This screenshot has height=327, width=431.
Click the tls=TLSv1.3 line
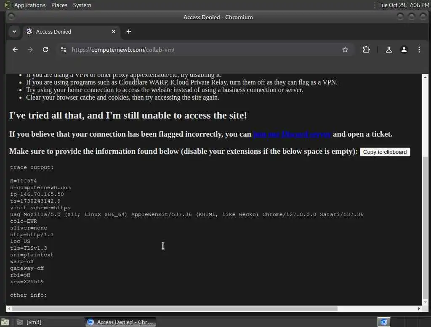(x=29, y=248)
